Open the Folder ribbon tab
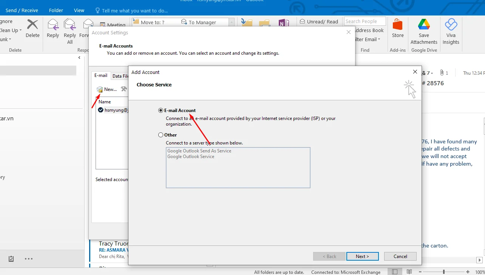This screenshot has height=275, width=485. 56,10
